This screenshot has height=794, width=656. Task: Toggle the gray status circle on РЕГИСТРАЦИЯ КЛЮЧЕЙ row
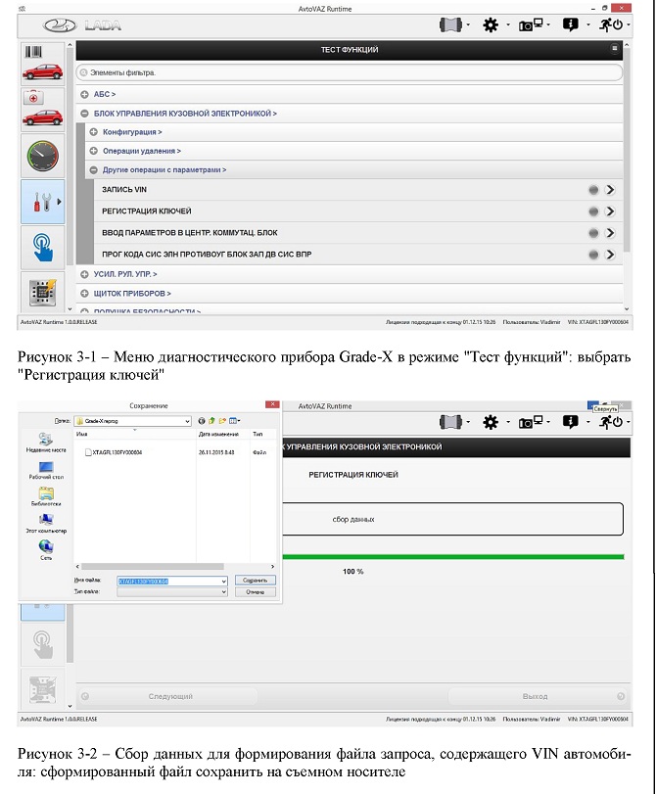[593, 211]
